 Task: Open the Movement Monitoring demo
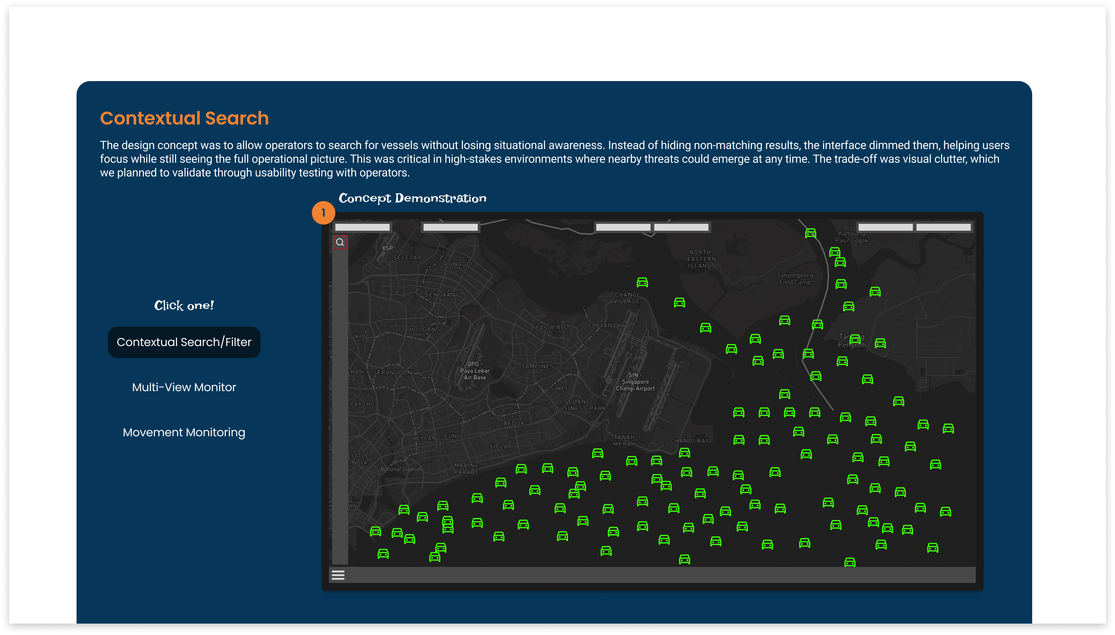click(x=184, y=432)
